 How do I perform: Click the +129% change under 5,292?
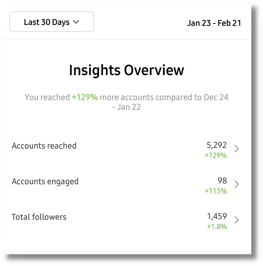(x=215, y=156)
